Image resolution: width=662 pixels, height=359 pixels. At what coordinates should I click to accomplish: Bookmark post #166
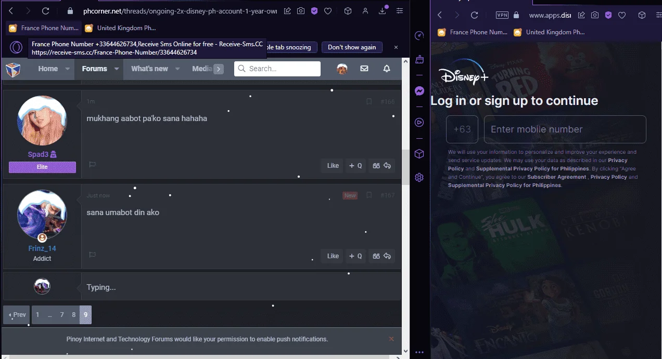(369, 102)
